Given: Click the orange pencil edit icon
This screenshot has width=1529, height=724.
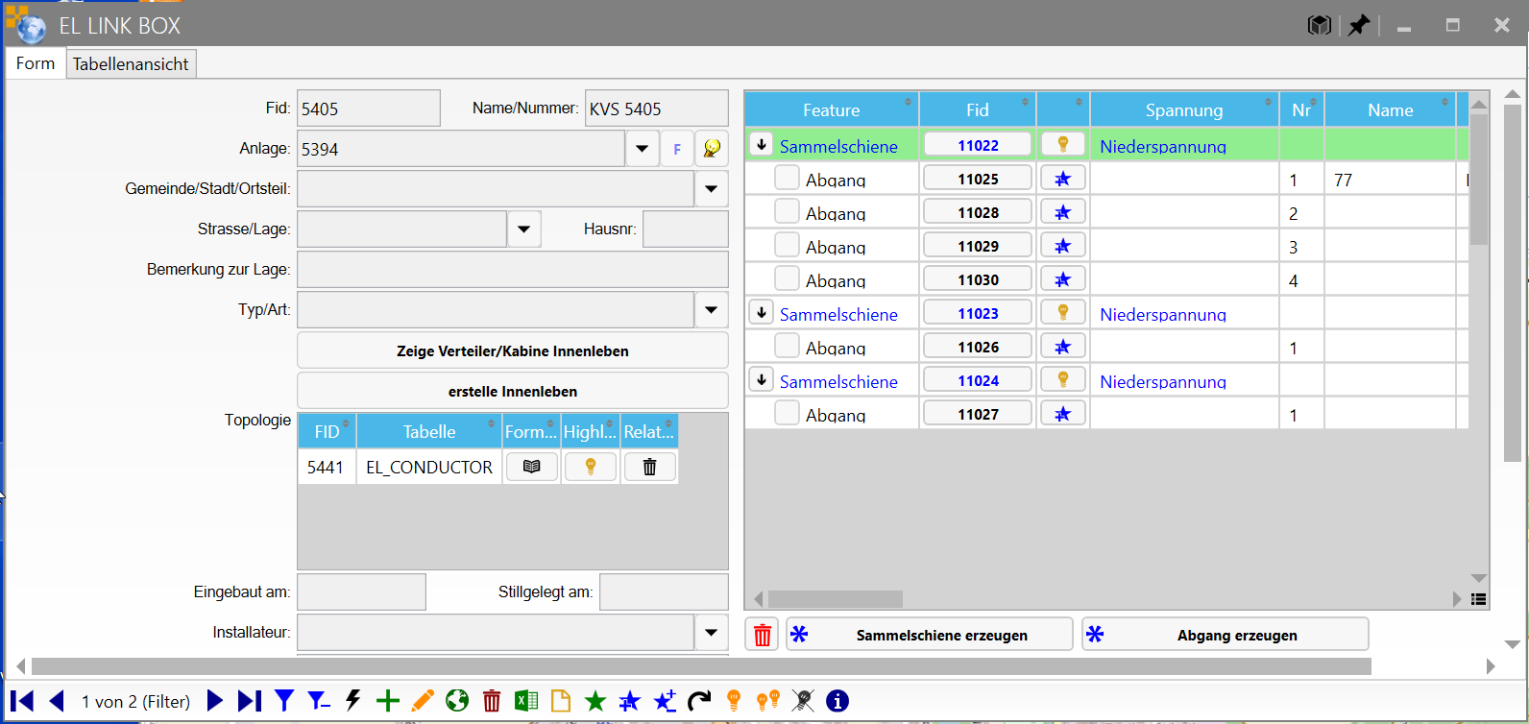Looking at the screenshot, I should click(x=423, y=701).
